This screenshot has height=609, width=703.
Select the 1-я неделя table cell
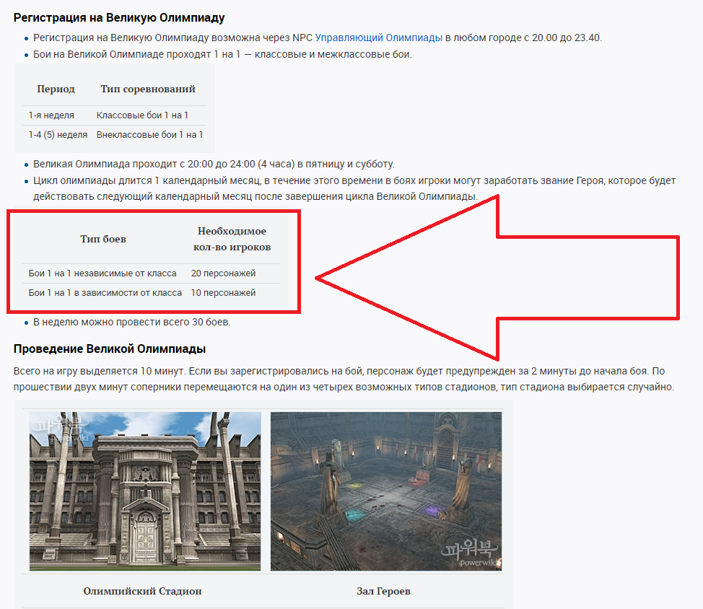51,115
